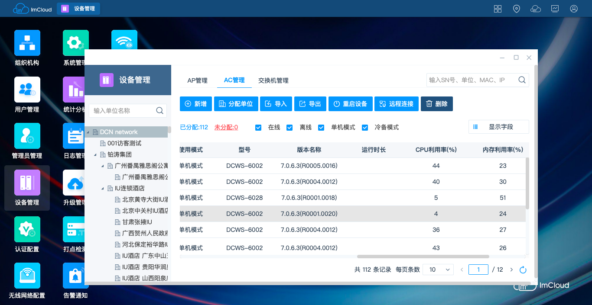Open the 管理员管理 desktop icon
This screenshot has height=305, width=592.
(x=27, y=136)
